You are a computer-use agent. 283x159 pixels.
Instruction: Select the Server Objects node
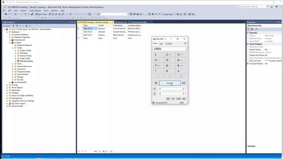(17, 87)
